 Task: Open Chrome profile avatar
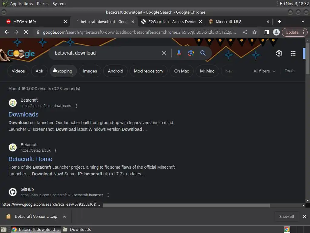pyautogui.click(x=276, y=32)
